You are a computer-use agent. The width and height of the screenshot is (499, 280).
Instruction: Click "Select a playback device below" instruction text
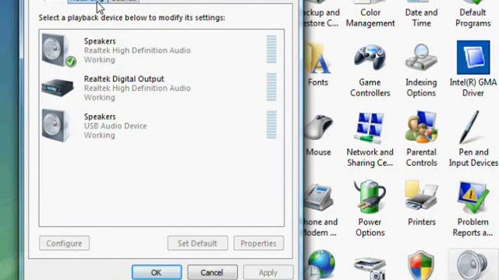point(132,17)
